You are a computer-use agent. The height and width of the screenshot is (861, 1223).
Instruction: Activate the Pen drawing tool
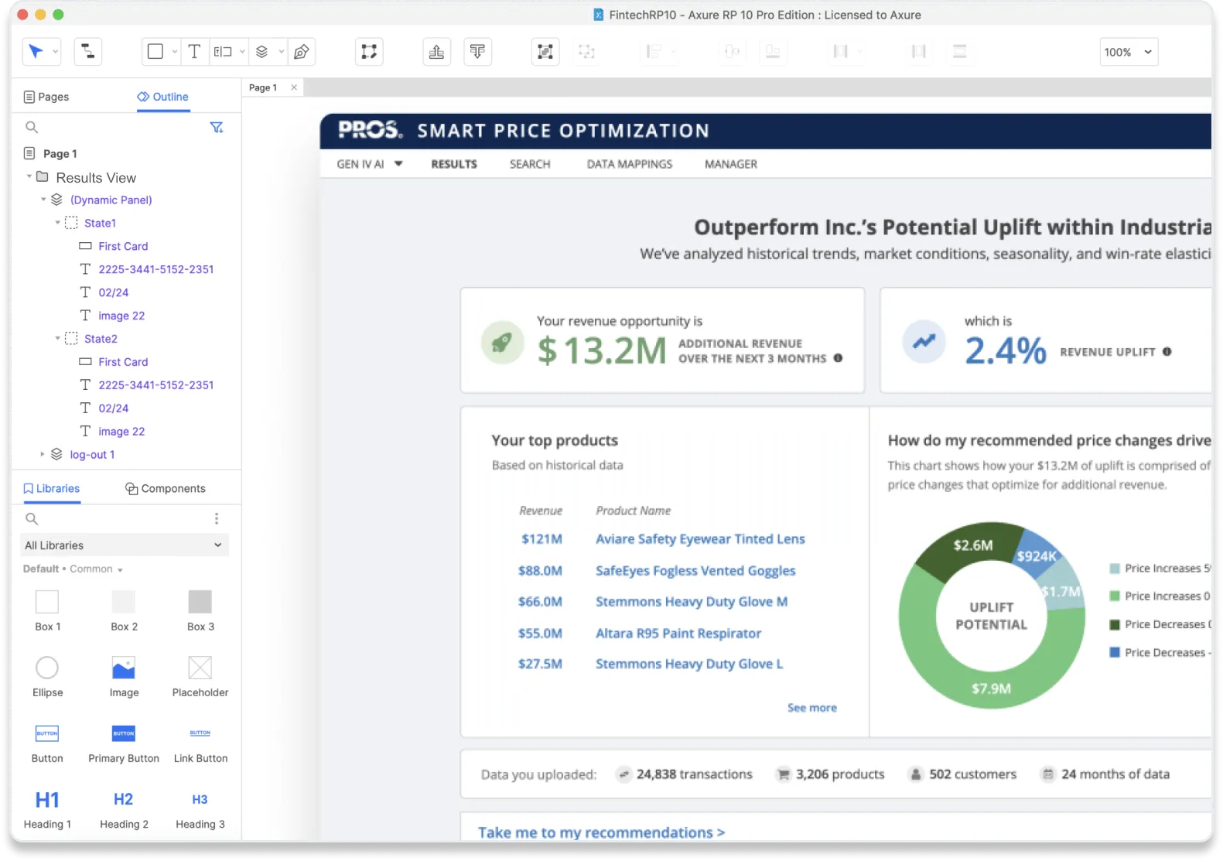point(302,52)
